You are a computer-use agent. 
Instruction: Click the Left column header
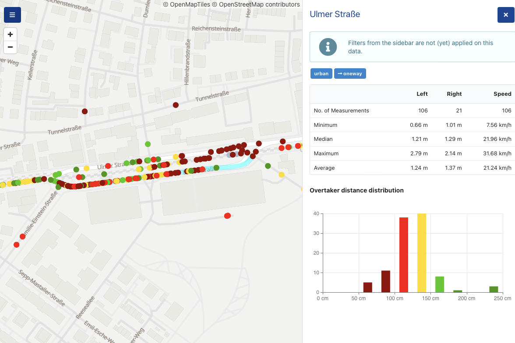pos(422,94)
